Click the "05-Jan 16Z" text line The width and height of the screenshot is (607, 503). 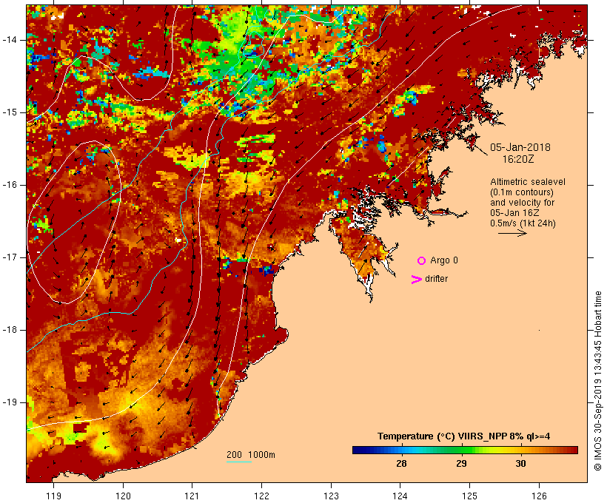tap(514, 213)
